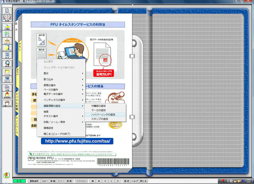Click the lower binder ring clasp
The image size is (254, 184).
click(x=132, y=117)
